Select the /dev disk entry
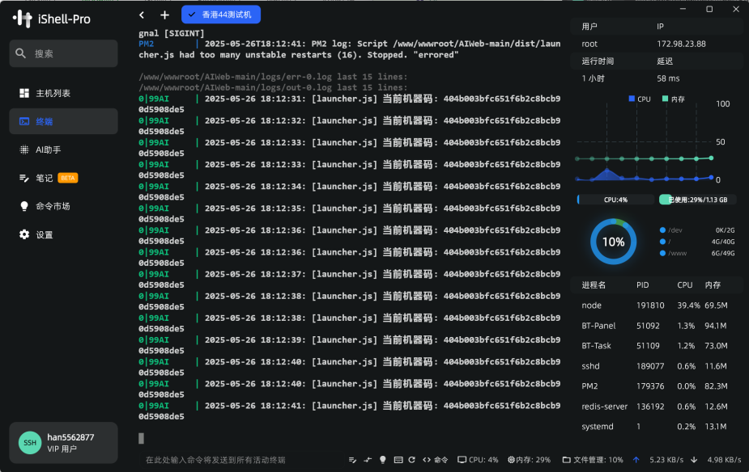The width and height of the screenshot is (749, 472). [x=697, y=230]
